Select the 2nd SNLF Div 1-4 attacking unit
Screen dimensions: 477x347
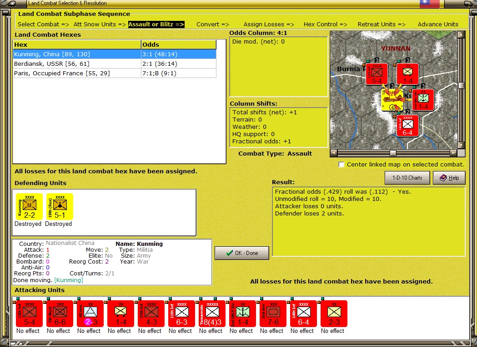coord(242,313)
